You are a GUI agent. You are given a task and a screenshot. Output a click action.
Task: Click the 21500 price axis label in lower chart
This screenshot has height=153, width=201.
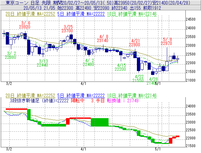click(x=191, y=146)
